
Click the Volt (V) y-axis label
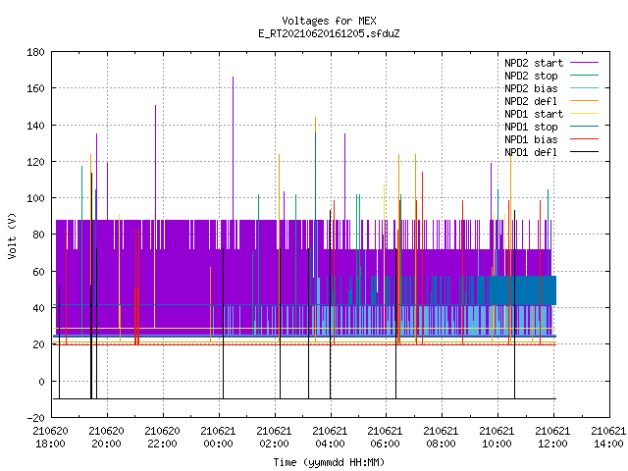coord(13,236)
